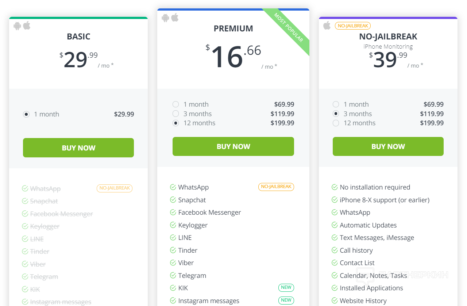
Task: Click the Android icon on the Basic plan
Action: tap(17, 26)
